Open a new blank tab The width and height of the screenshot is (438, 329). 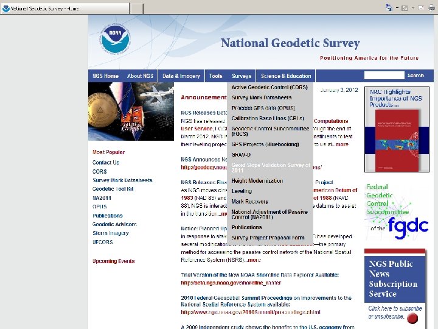click(x=137, y=9)
